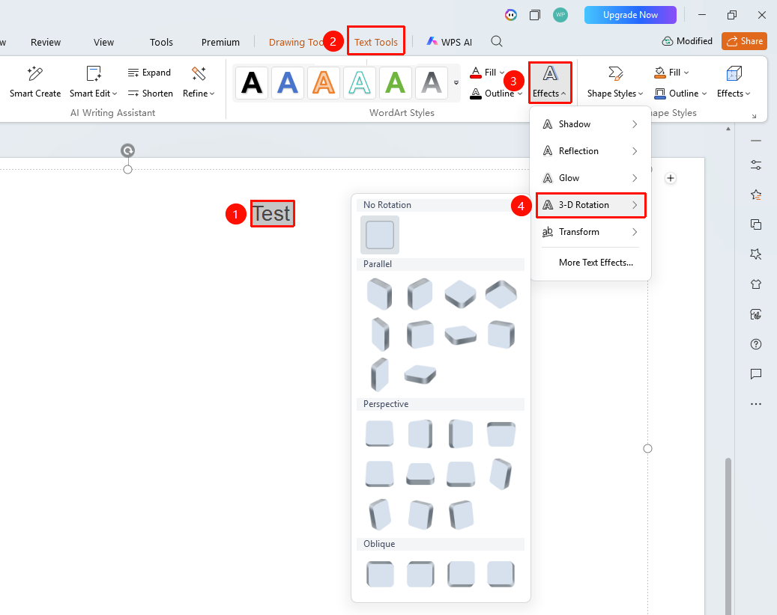
Task: Switch to the Premium tab
Action: pyautogui.click(x=220, y=42)
